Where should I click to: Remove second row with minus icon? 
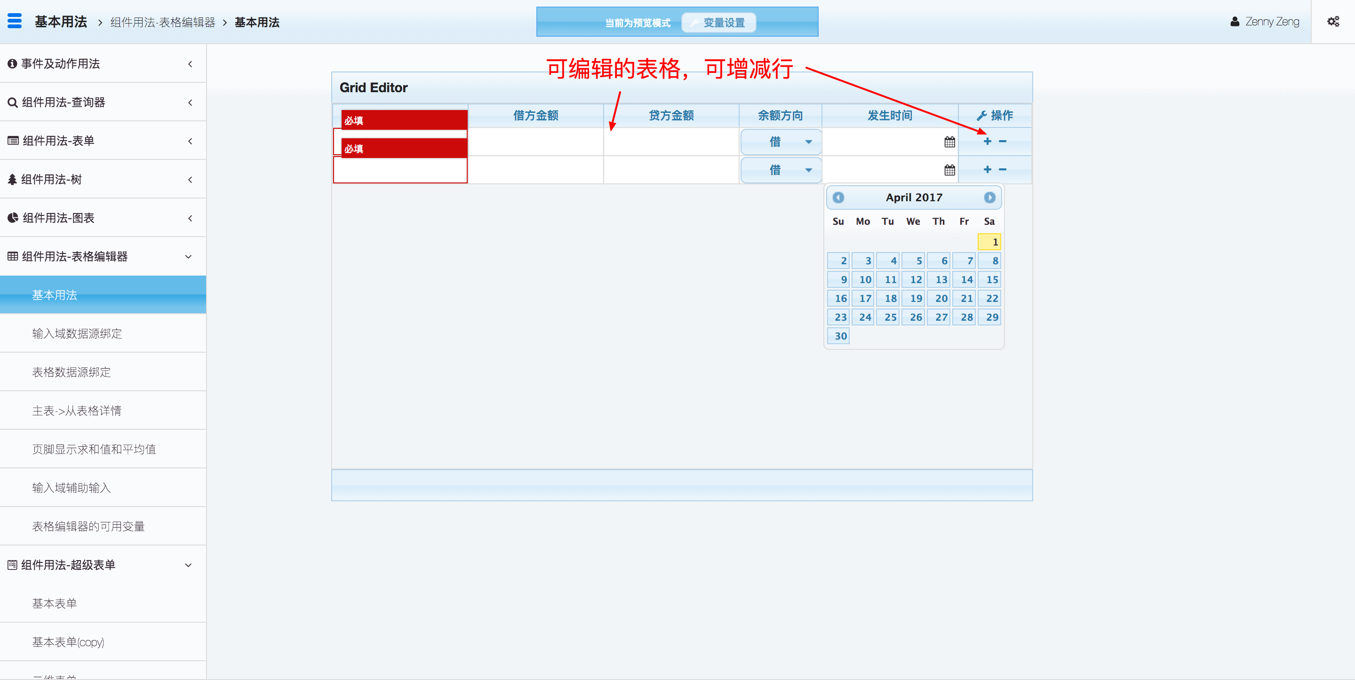click(x=1003, y=170)
